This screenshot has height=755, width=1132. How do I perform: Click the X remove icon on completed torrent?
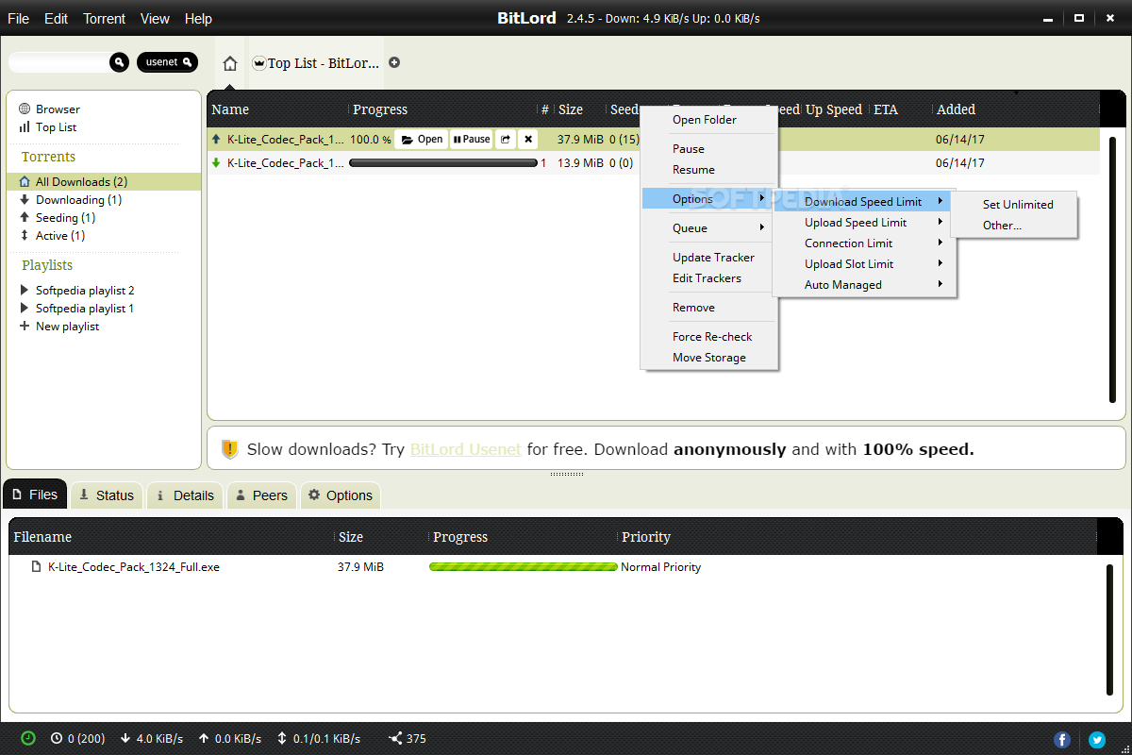point(528,140)
